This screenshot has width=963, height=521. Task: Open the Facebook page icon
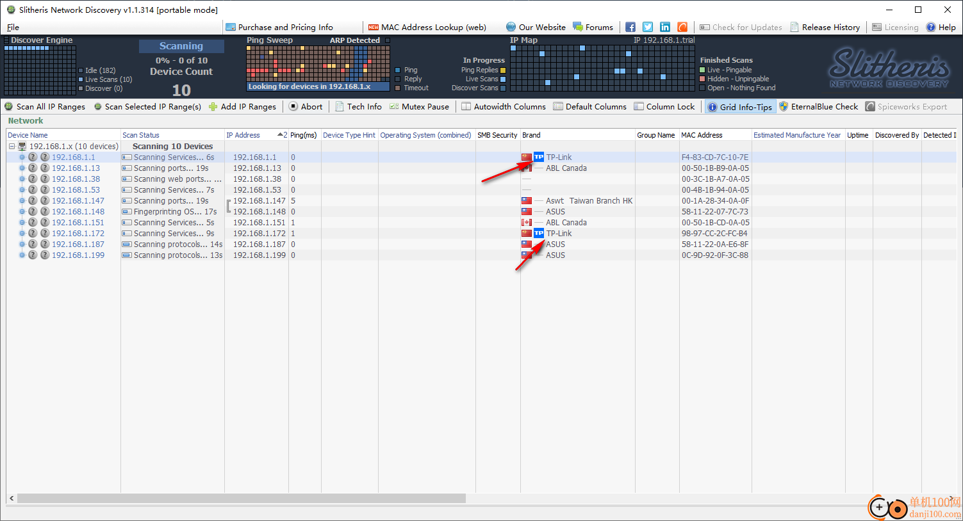630,27
